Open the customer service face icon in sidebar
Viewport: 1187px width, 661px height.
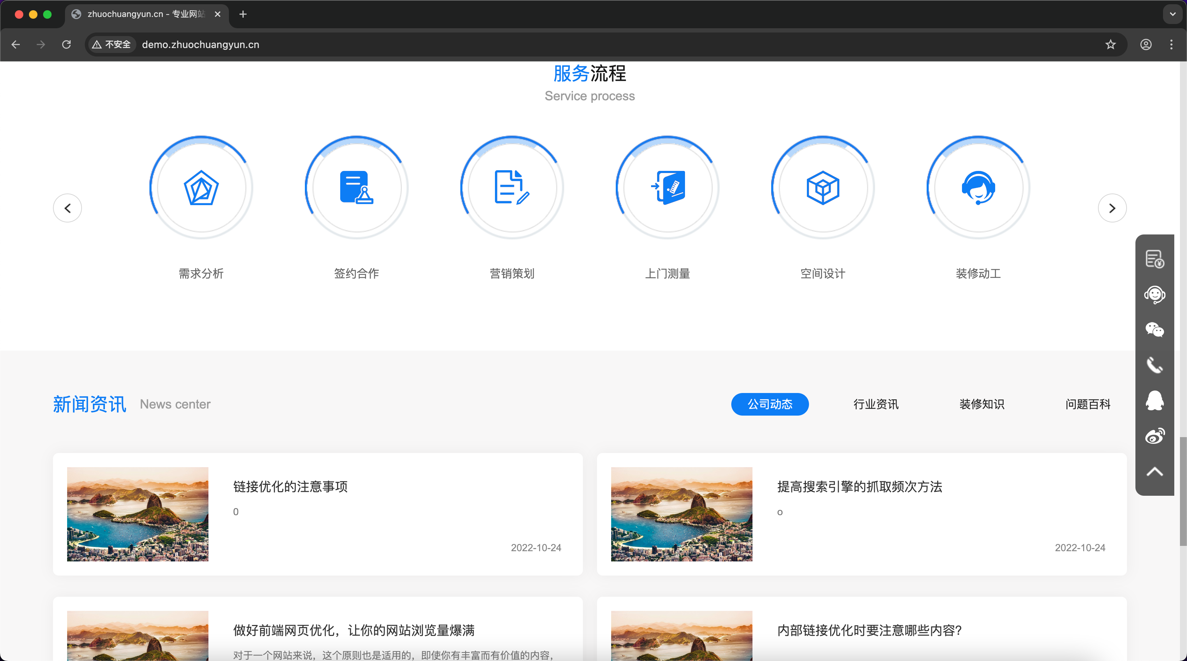click(x=1155, y=294)
